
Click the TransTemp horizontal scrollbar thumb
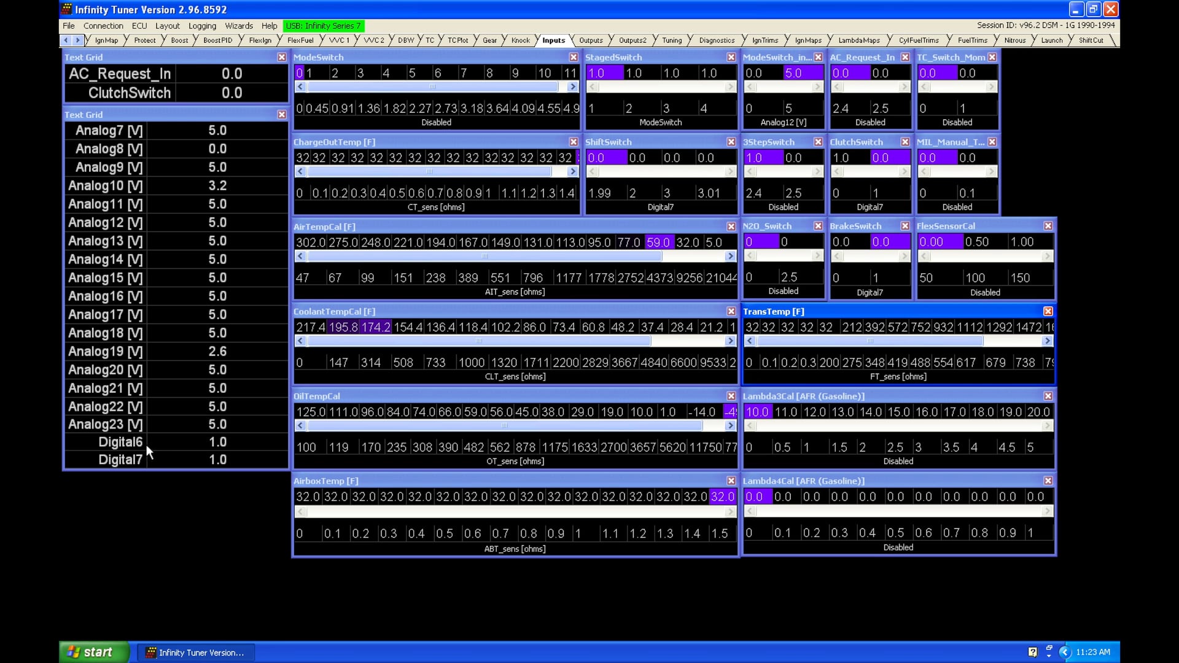point(869,341)
